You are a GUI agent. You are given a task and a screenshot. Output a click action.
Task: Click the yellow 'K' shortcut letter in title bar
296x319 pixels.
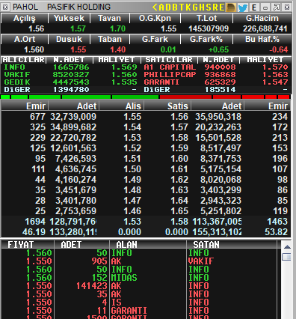pyautogui.click(x=188, y=7)
